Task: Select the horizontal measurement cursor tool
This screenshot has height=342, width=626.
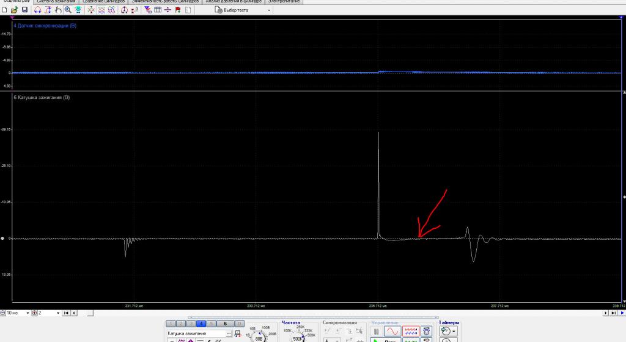Action: click(x=37, y=10)
